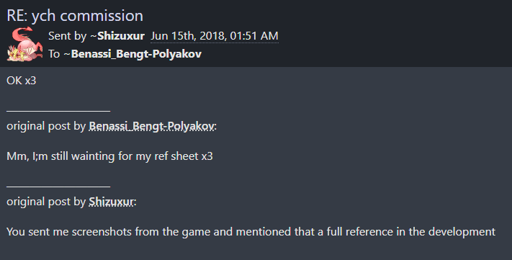The height and width of the screenshot is (260, 512).
Task: Follow the quoted Benassi_Bengt-Polyakov username link
Action: pyautogui.click(x=151, y=126)
